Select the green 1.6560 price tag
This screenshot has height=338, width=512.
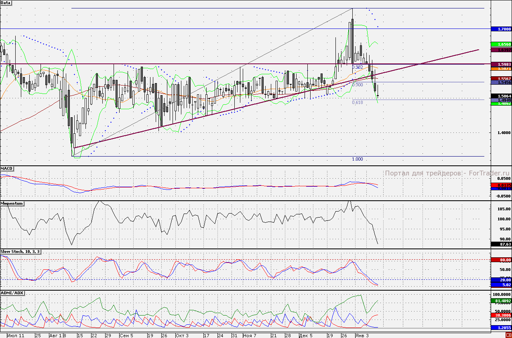(501, 44)
